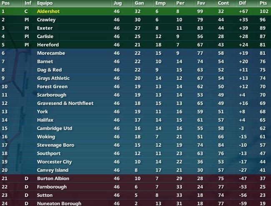The width and height of the screenshot is (271, 206).
Task: Open Hereford club from the table
Action: pyautogui.click(x=48, y=45)
